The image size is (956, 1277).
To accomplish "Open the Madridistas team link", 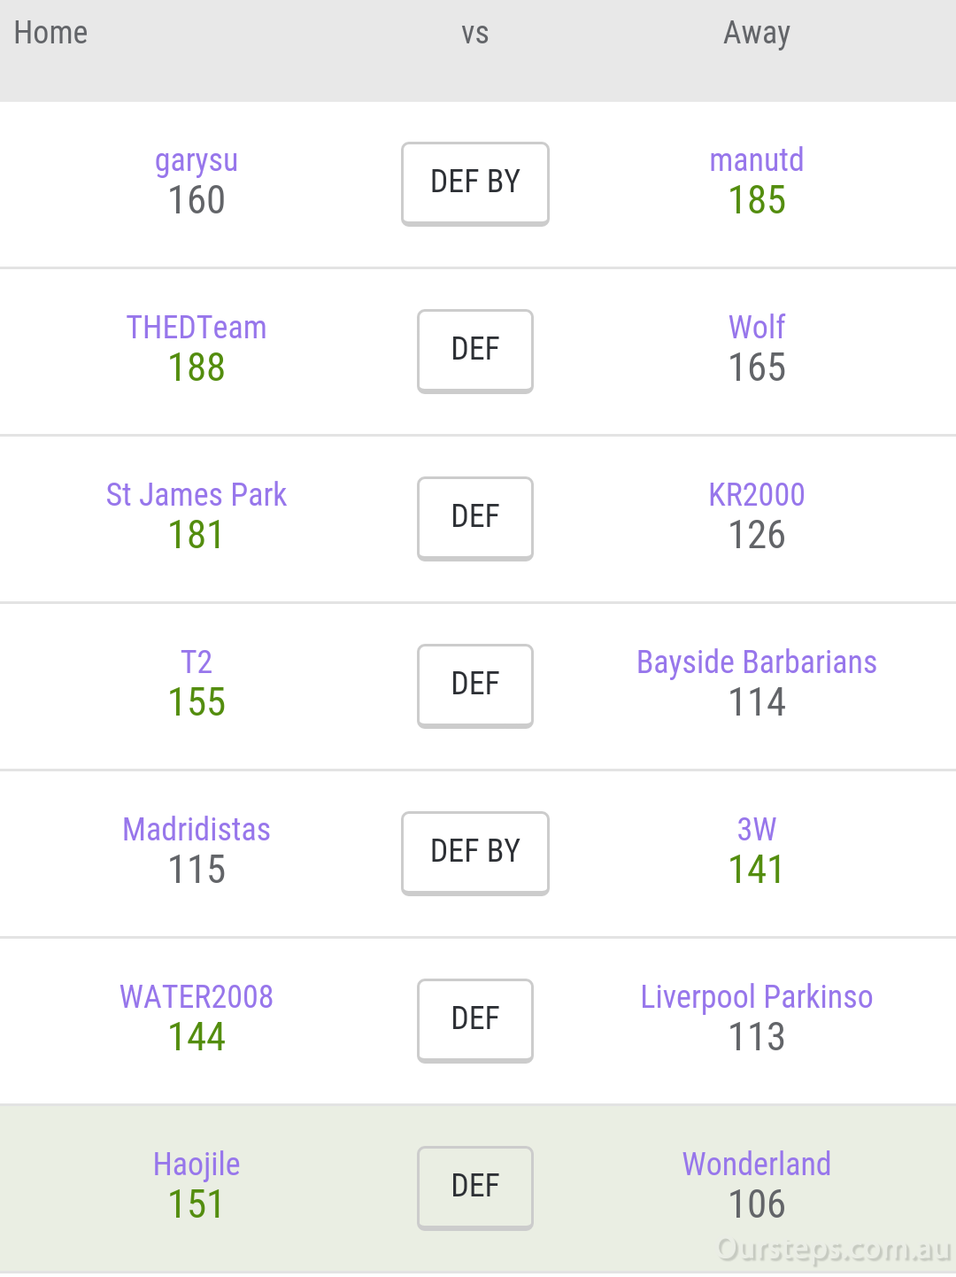I will click(197, 830).
